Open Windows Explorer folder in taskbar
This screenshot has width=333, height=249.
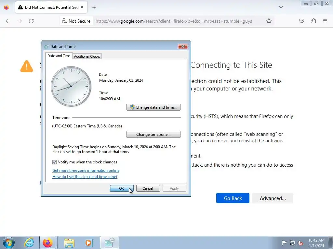point(69,243)
